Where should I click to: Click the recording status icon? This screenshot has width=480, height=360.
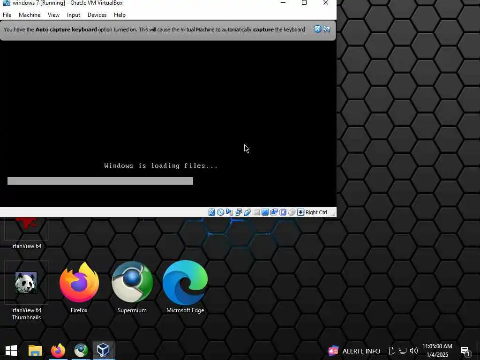pos(274,212)
